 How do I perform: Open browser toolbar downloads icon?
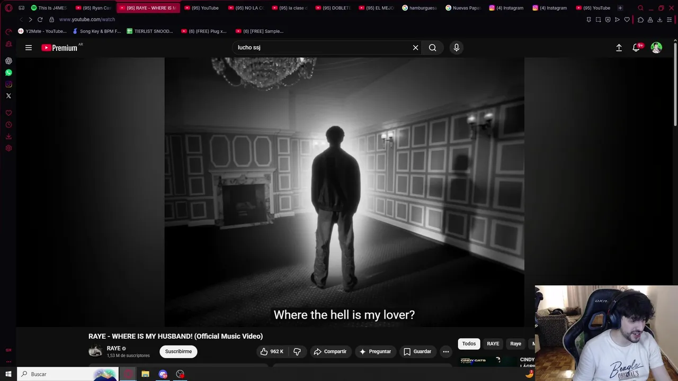[x=659, y=20]
